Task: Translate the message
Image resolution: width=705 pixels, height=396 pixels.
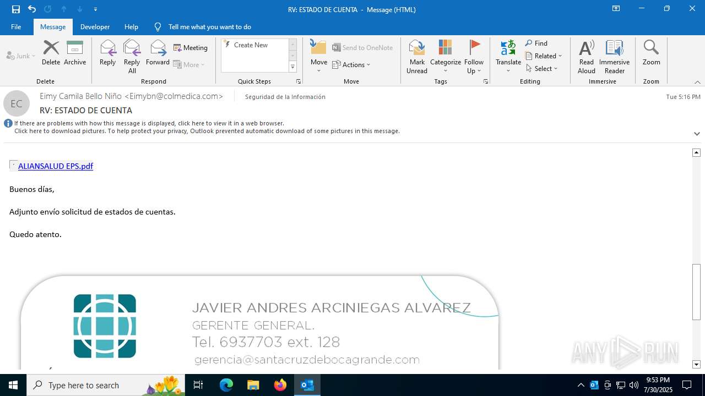Action: point(508,57)
